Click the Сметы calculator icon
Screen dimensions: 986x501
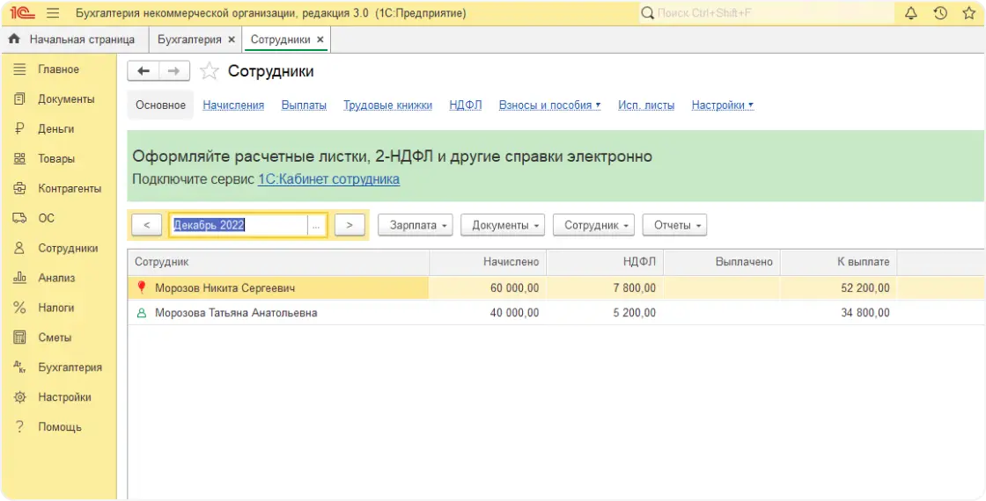pos(19,338)
